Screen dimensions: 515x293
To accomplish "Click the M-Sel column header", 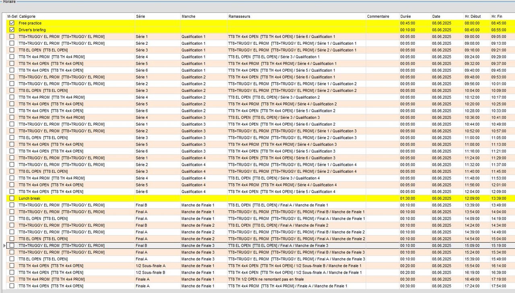I will [x=12, y=17].
